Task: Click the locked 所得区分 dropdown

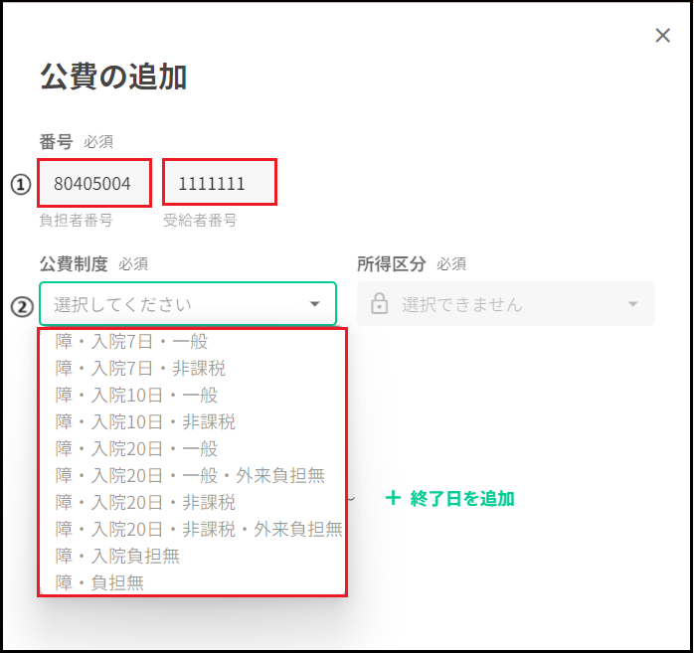Action: click(x=506, y=304)
